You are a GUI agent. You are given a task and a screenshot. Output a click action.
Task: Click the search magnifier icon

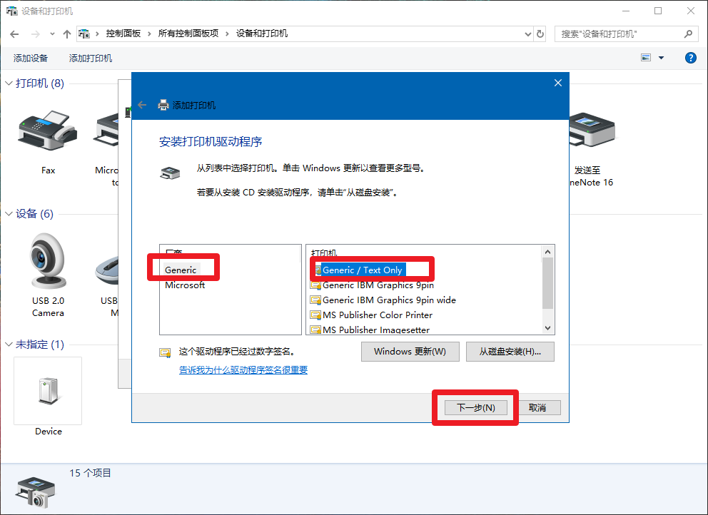(687, 34)
